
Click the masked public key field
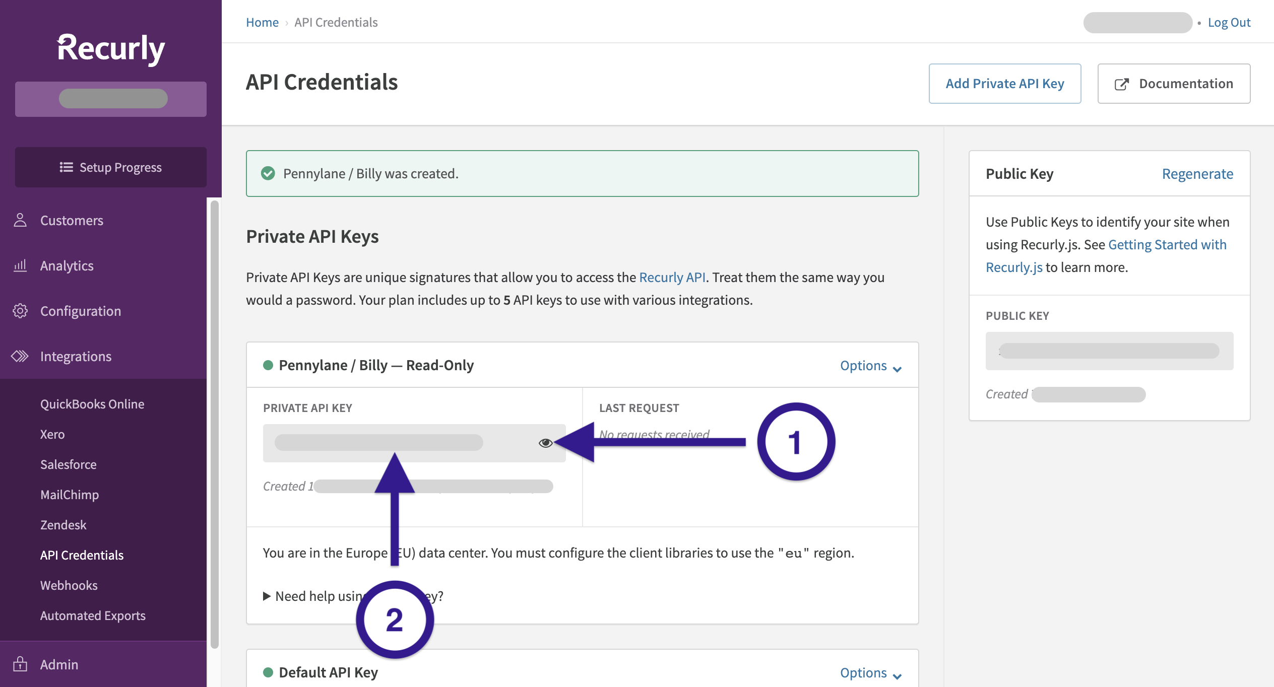[x=1109, y=351]
